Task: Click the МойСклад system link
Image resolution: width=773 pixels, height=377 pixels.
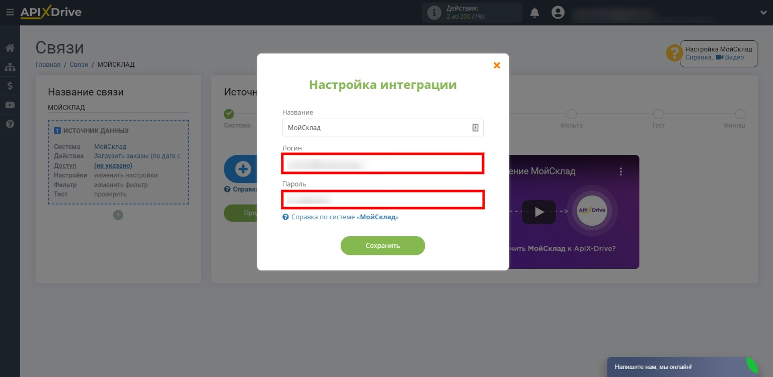Action: [x=110, y=147]
